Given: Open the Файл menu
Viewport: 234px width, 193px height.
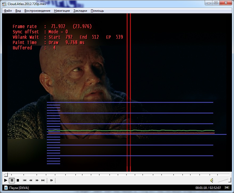Looking at the screenshot, I should (8, 11).
